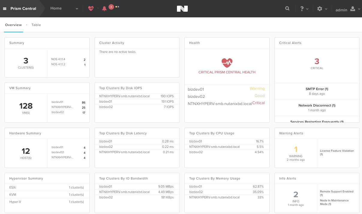Open Remote Support Enabled alert

[337, 193]
